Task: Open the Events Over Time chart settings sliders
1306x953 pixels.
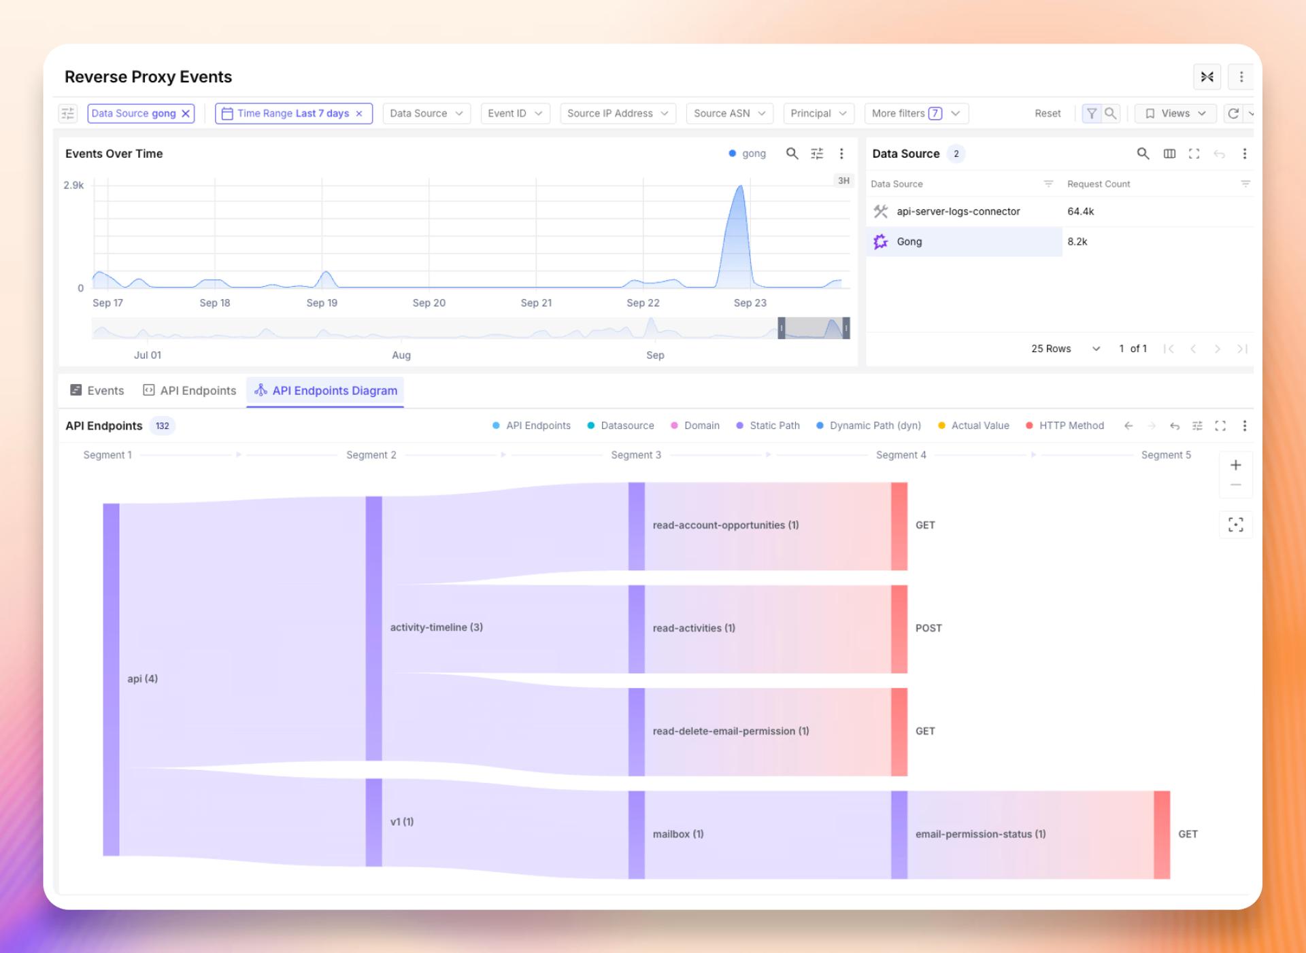Action: [x=817, y=154]
